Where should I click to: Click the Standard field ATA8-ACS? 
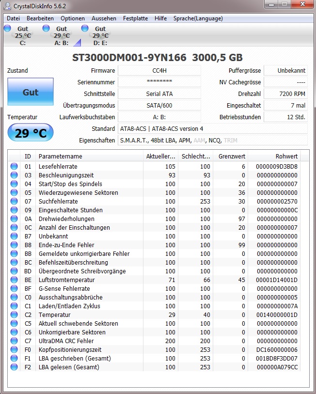[x=213, y=128]
